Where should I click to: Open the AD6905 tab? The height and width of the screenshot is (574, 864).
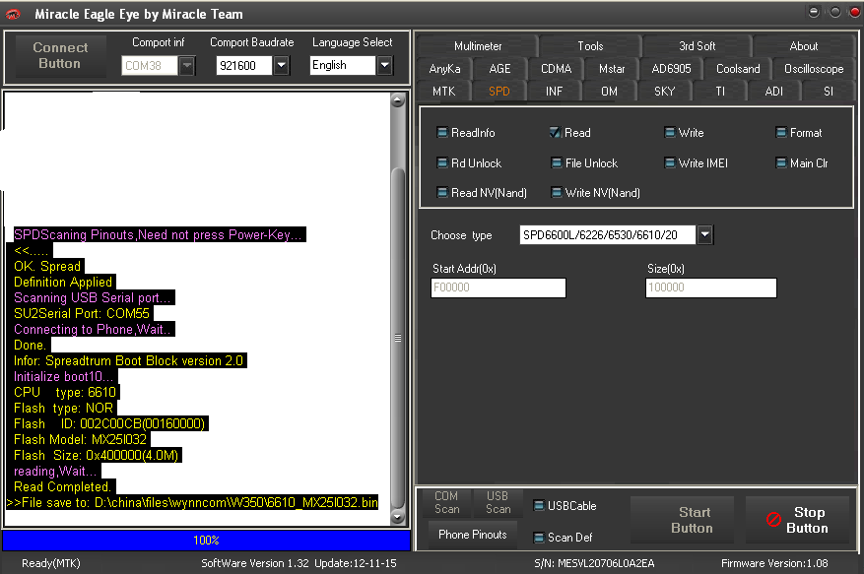click(x=671, y=69)
